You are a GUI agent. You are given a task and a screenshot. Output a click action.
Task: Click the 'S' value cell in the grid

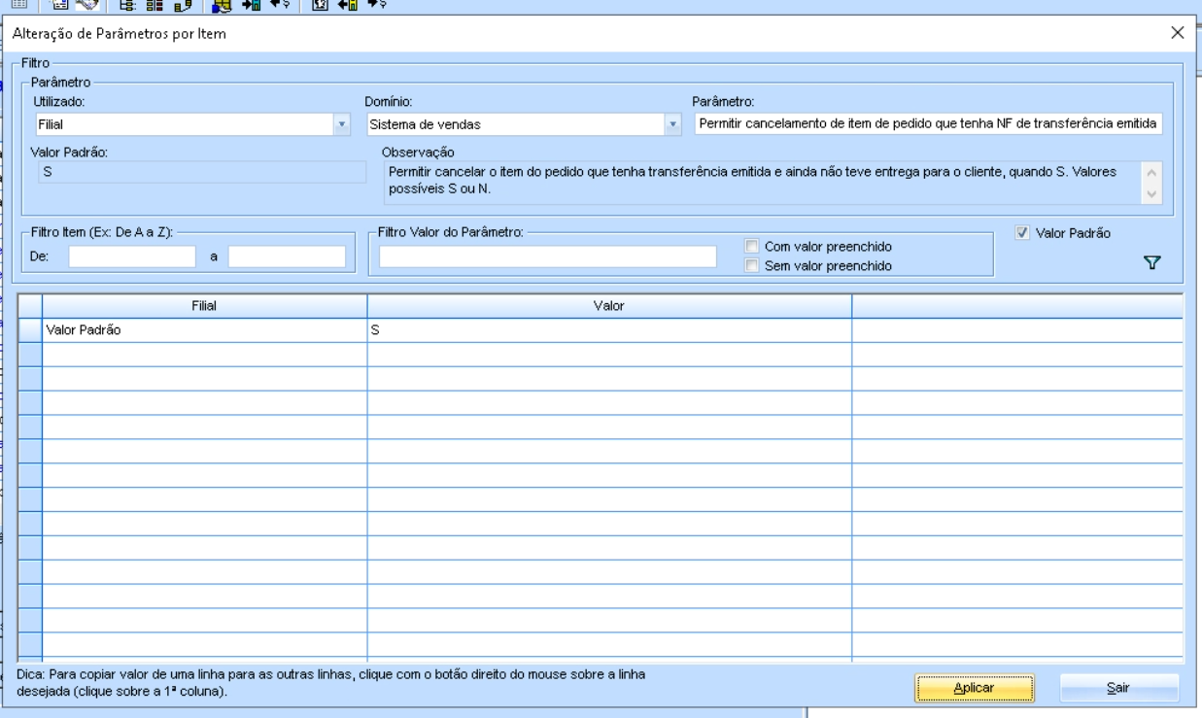coord(608,330)
